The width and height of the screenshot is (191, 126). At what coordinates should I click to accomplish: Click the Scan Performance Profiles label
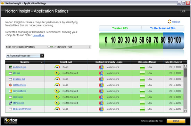click(20, 47)
